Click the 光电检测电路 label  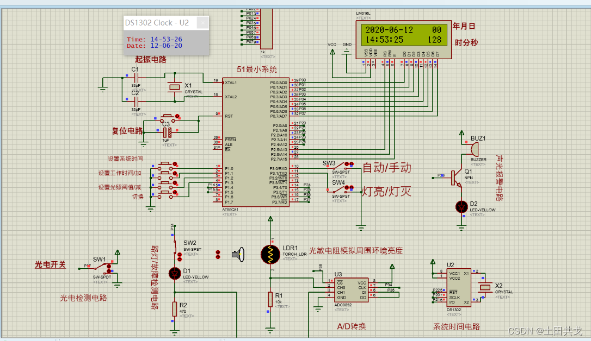[83, 298]
